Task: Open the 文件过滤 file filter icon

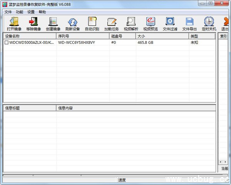Action: [170, 23]
